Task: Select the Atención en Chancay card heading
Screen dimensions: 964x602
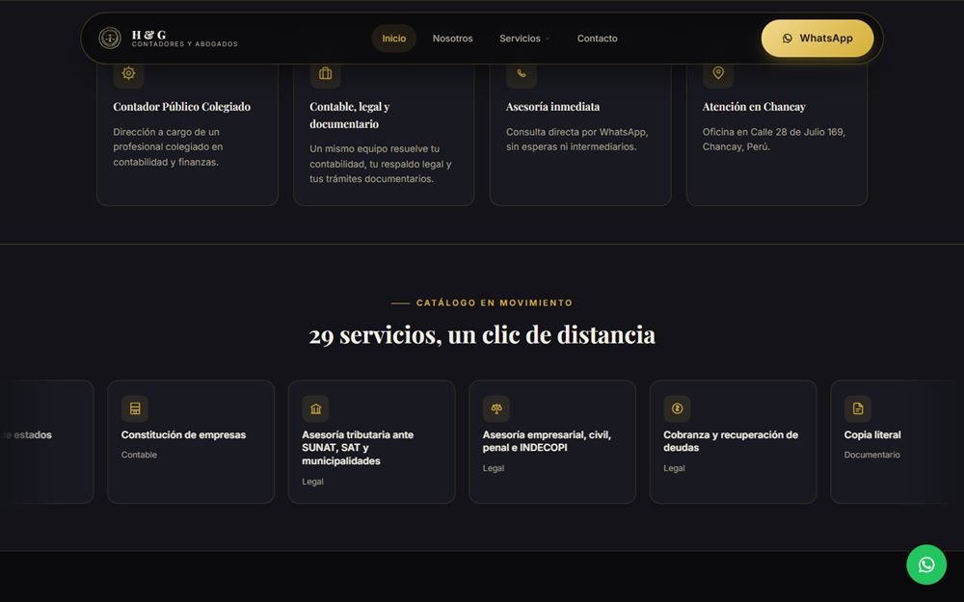Action: pyautogui.click(x=754, y=106)
